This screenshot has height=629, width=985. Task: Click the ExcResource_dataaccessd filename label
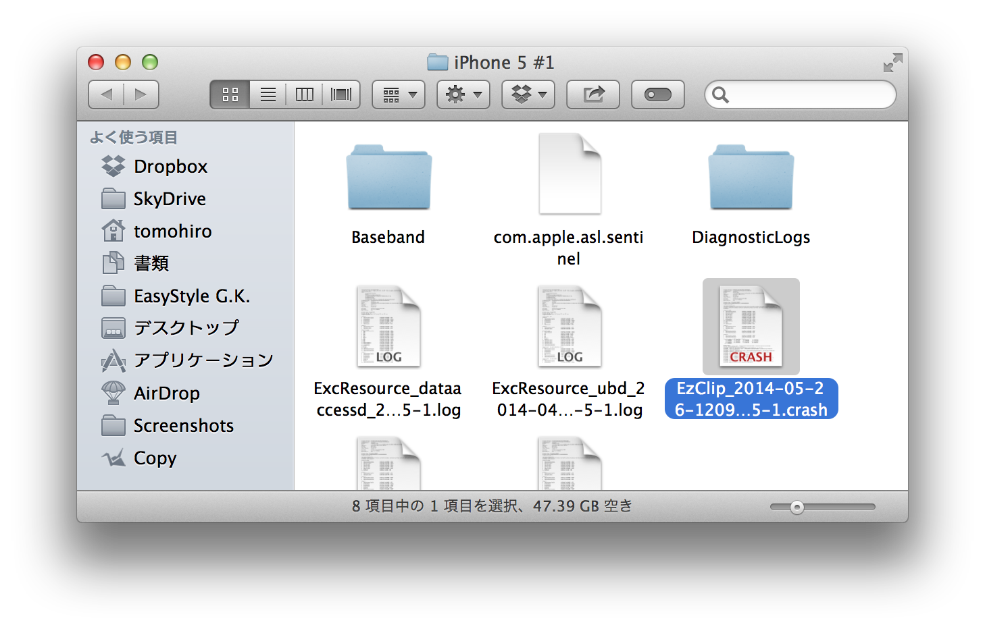(x=388, y=399)
